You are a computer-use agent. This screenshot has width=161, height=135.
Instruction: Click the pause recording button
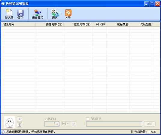click(x=20, y=119)
